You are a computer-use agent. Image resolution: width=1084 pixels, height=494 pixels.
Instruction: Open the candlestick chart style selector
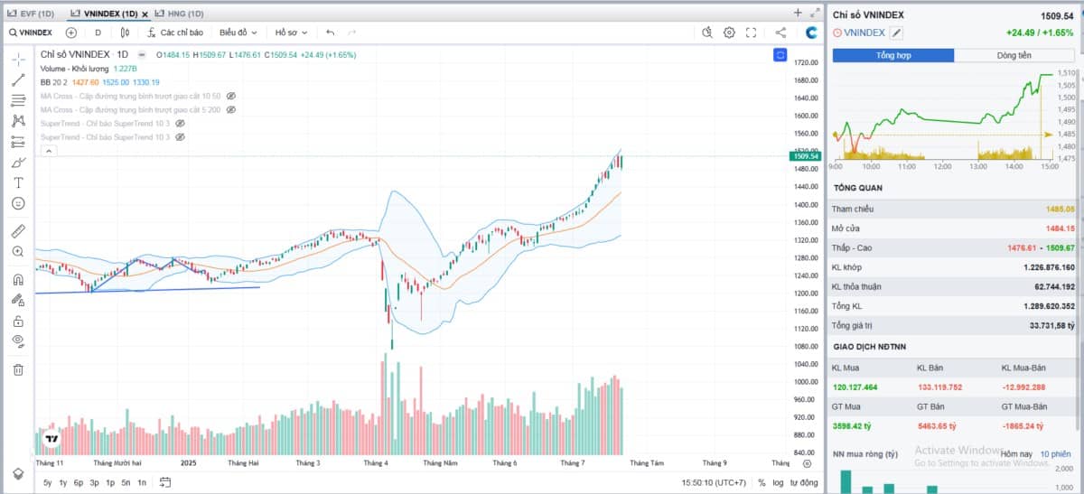pos(126,33)
